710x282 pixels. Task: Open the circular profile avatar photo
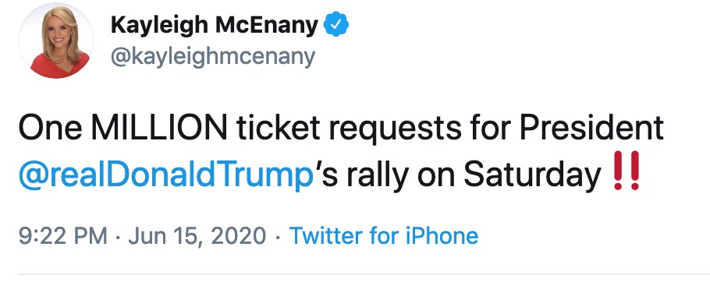[x=56, y=41]
